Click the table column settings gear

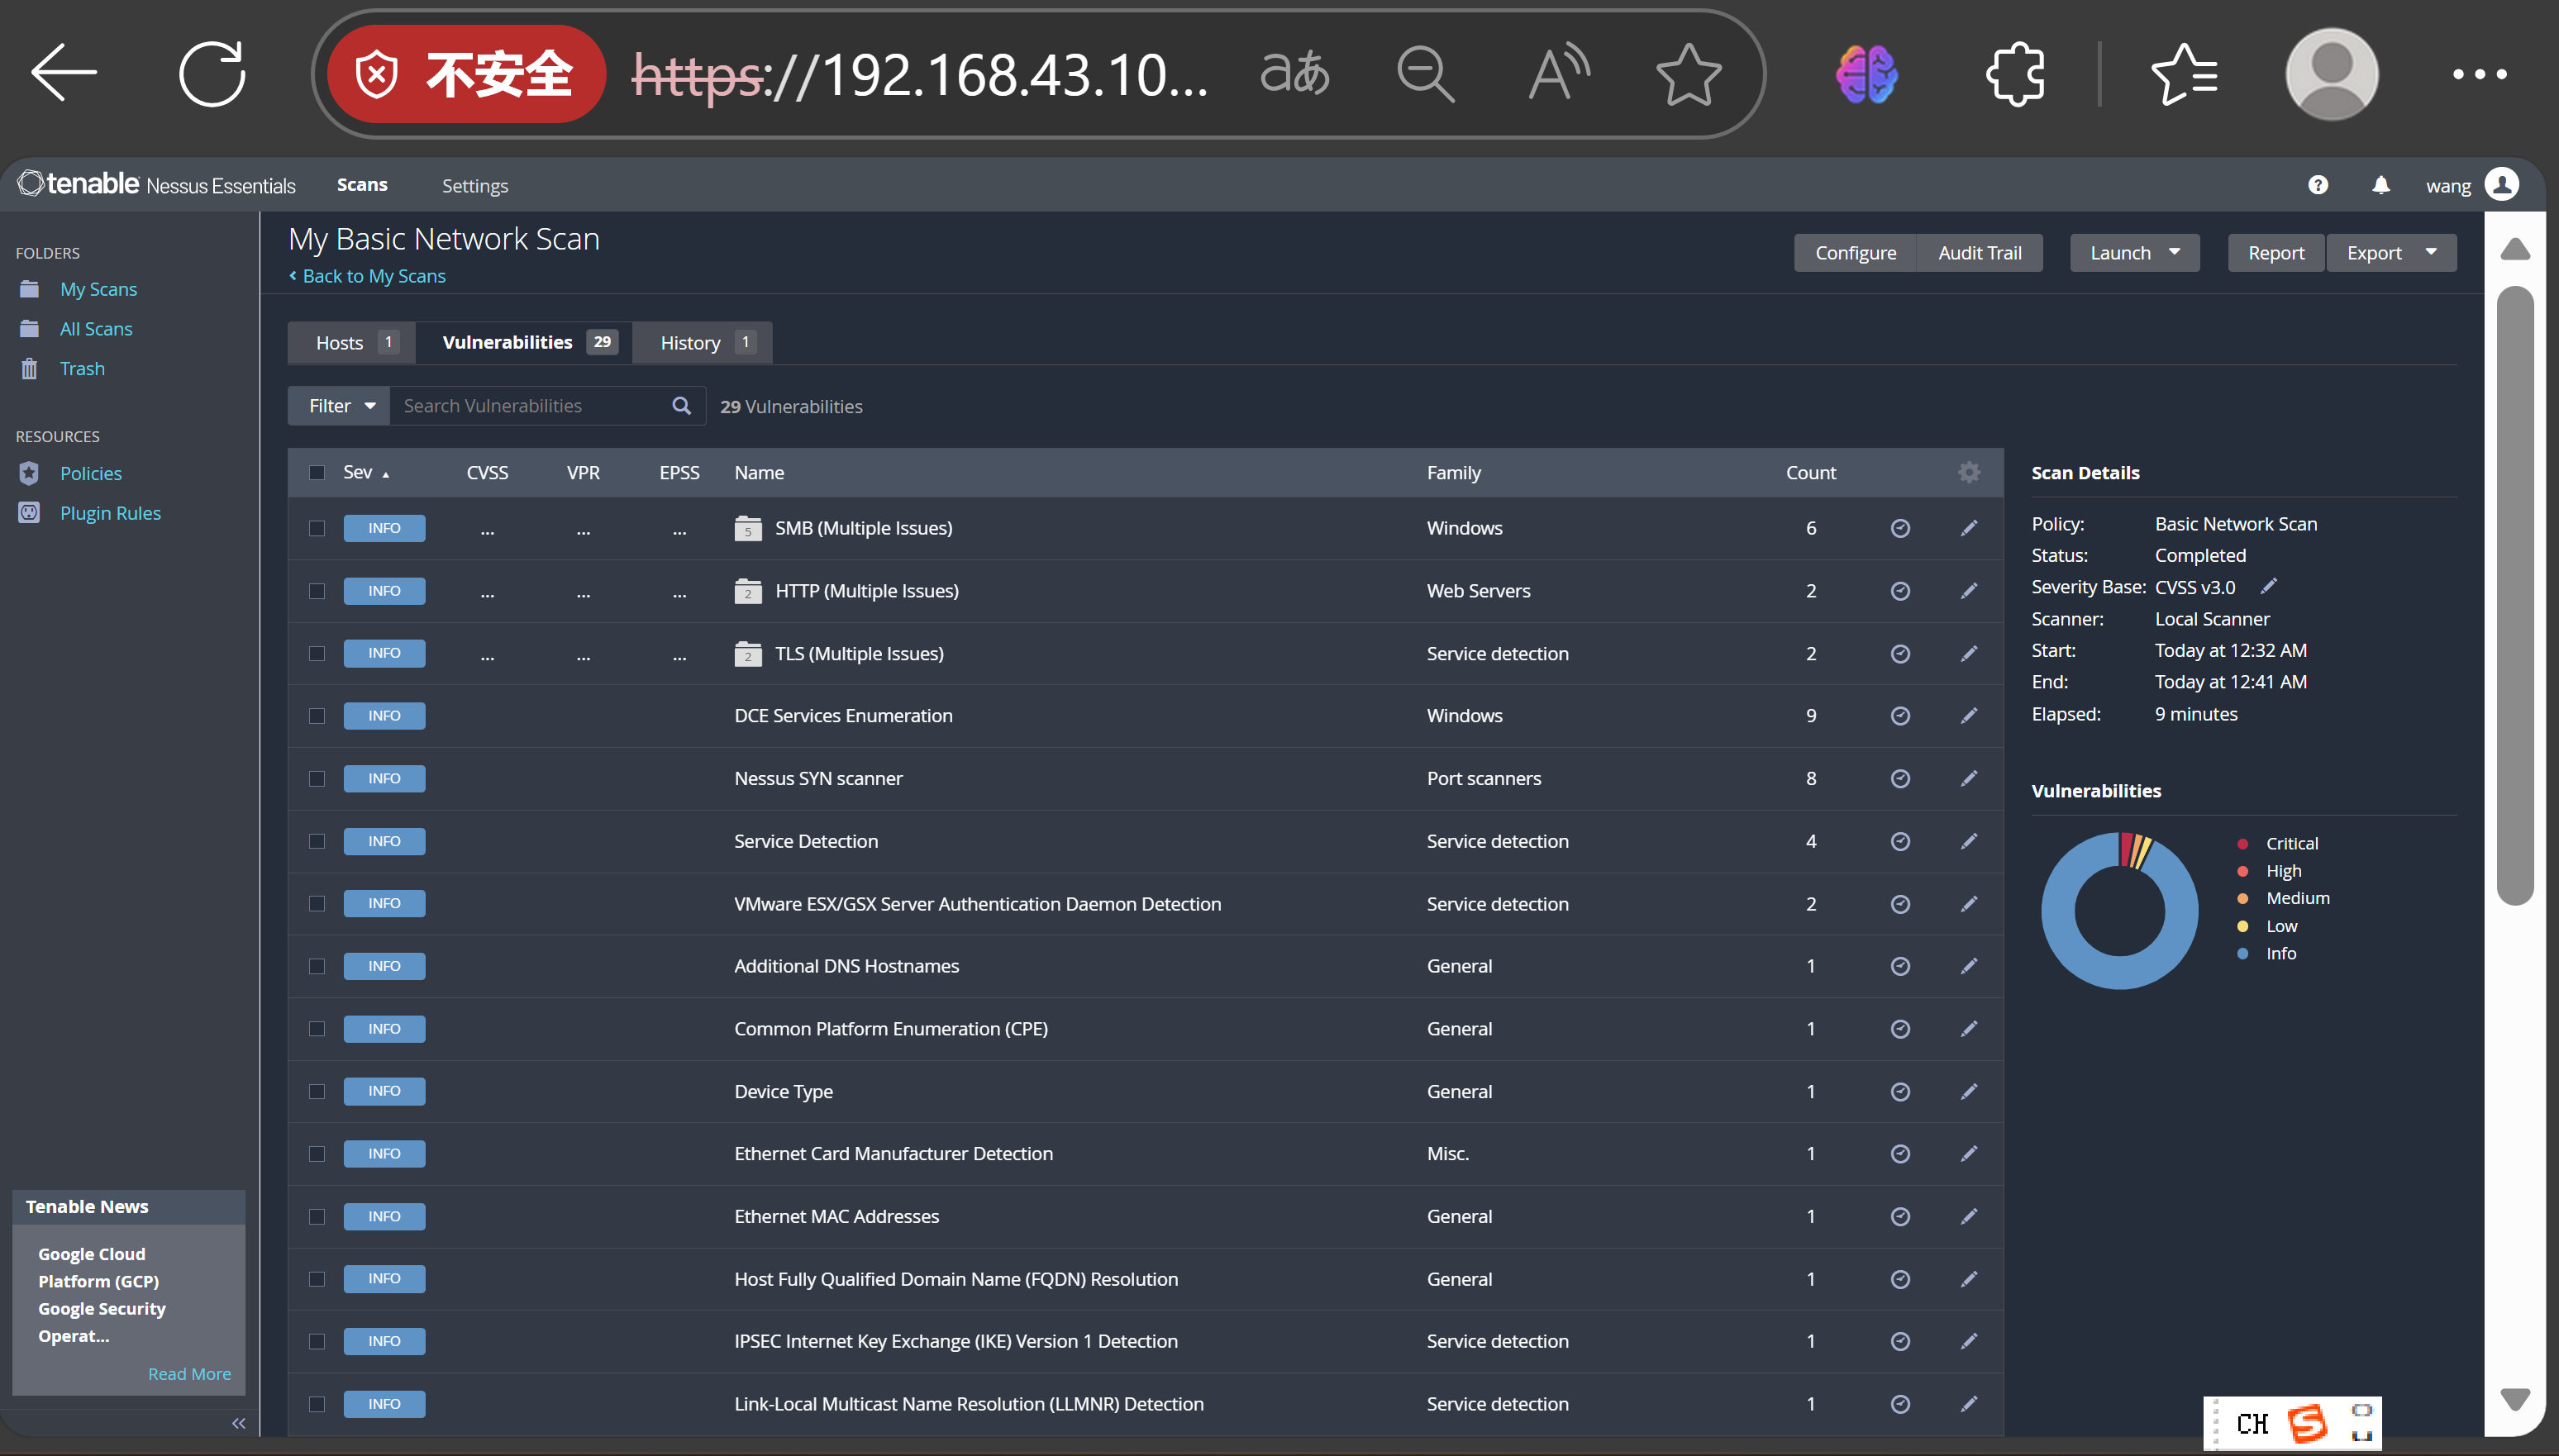coord(1968,472)
